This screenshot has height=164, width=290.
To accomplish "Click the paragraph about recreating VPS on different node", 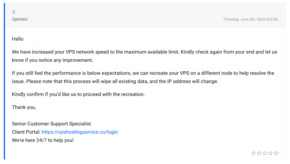I will point(143,77).
